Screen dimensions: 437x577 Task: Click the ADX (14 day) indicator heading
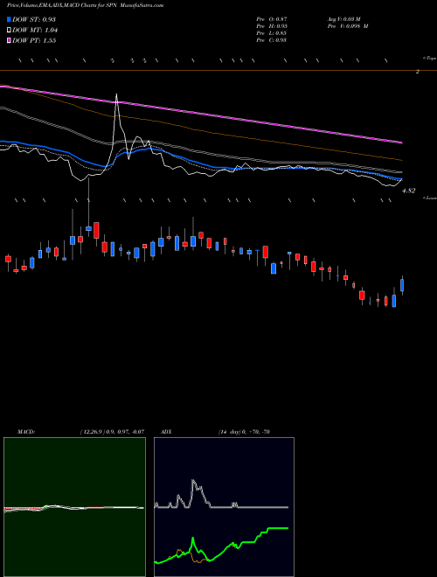(215, 432)
